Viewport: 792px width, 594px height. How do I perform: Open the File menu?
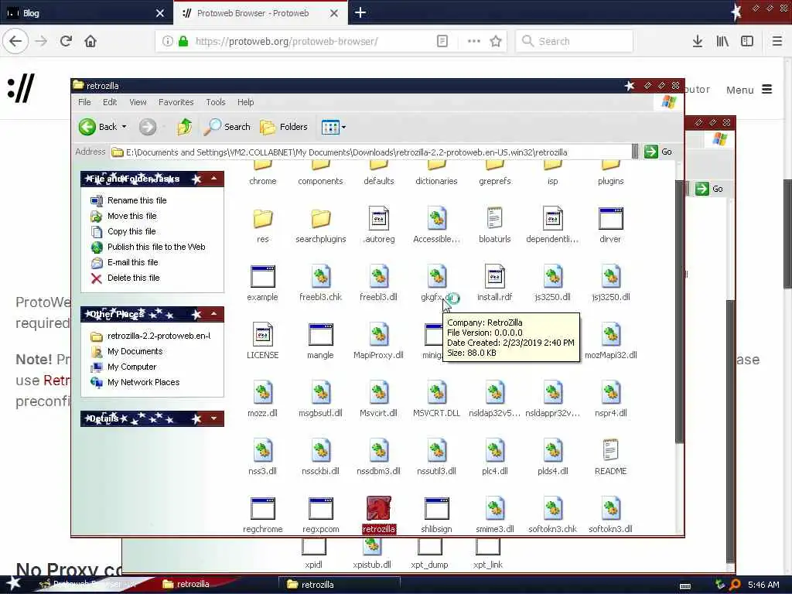point(84,102)
